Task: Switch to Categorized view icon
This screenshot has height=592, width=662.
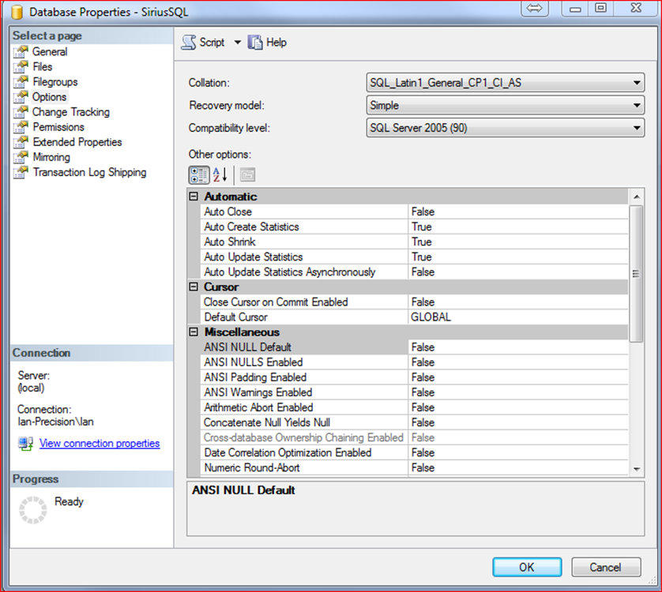Action: pyautogui.click(x=199, y=174)
